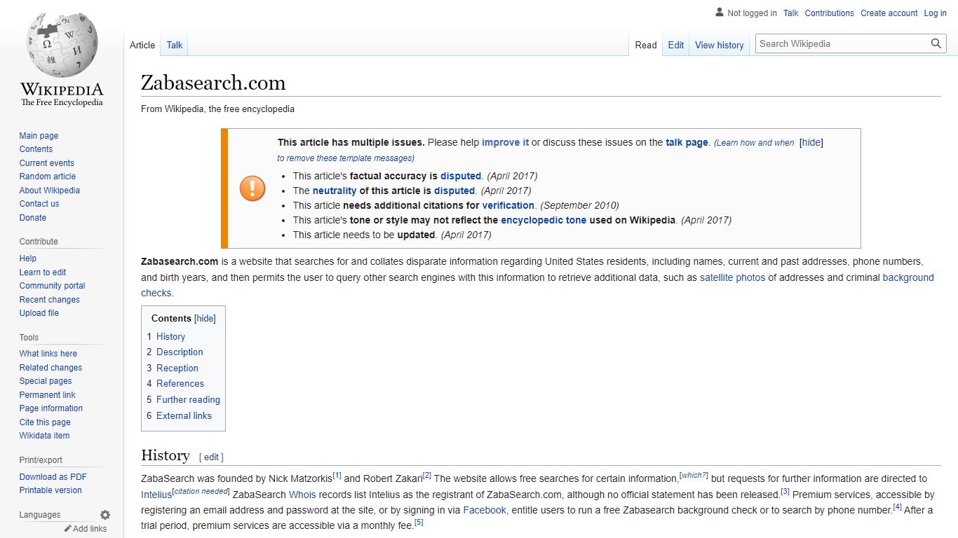958x538 pixels.
Task: Hide the multiple issues notice
Action: (811, 142)
